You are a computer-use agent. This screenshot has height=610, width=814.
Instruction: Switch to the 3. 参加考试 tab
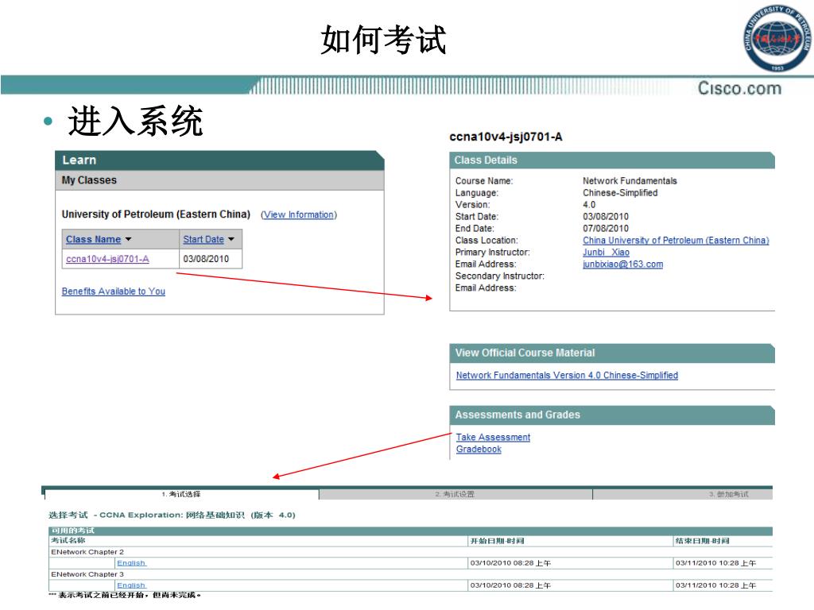(683, 494)
